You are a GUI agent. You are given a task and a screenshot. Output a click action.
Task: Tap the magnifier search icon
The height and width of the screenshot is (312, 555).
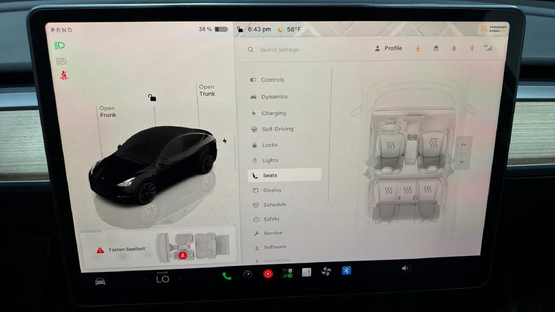coord(250,49)
